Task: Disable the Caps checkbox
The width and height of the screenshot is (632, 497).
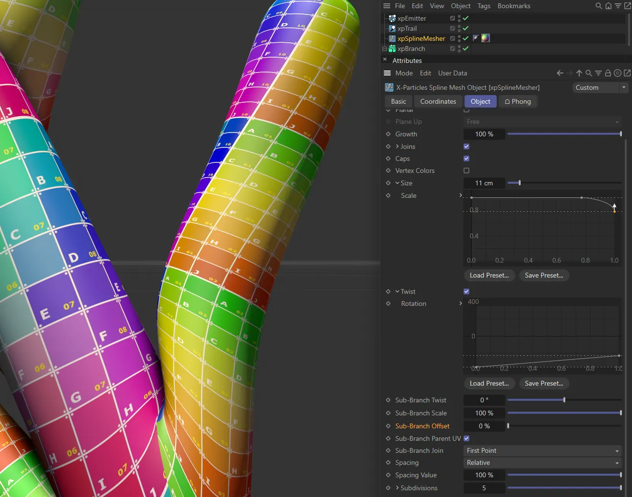Action: point(466,158)
